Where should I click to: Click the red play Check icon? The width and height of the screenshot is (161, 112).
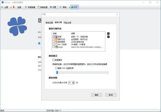pos(14,7)
